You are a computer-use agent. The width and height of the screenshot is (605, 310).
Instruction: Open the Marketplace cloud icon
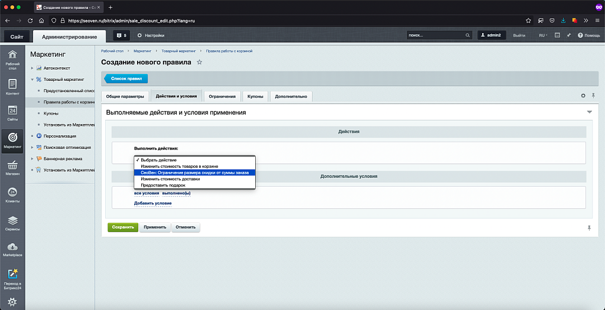12,249
